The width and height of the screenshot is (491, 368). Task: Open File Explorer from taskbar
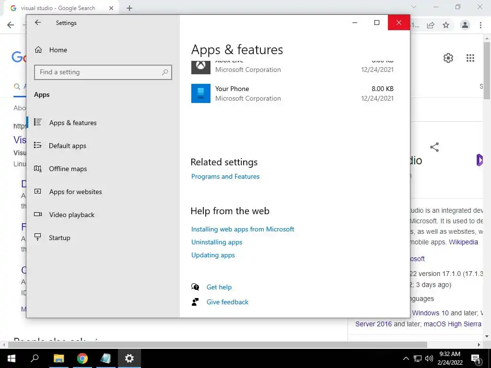tap(58, 358)
